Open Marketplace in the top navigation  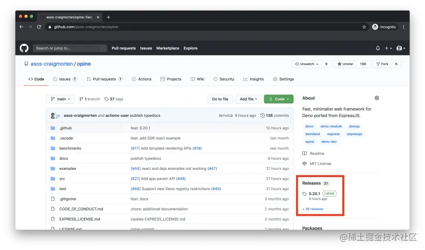pos(168,48)
